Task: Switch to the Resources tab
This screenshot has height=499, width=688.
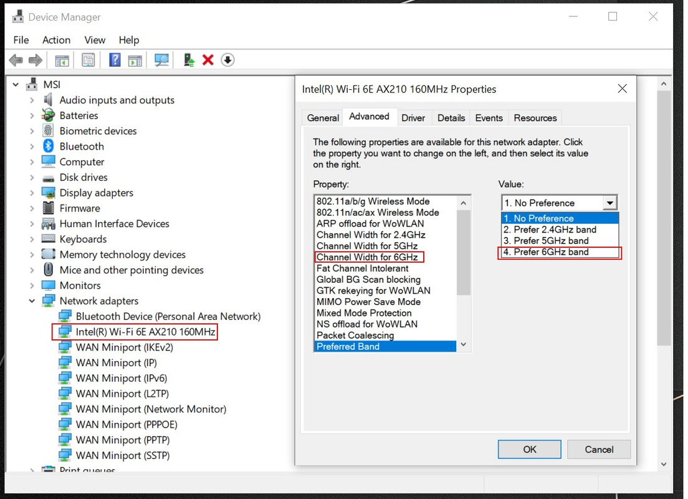Action: (535, 118)
